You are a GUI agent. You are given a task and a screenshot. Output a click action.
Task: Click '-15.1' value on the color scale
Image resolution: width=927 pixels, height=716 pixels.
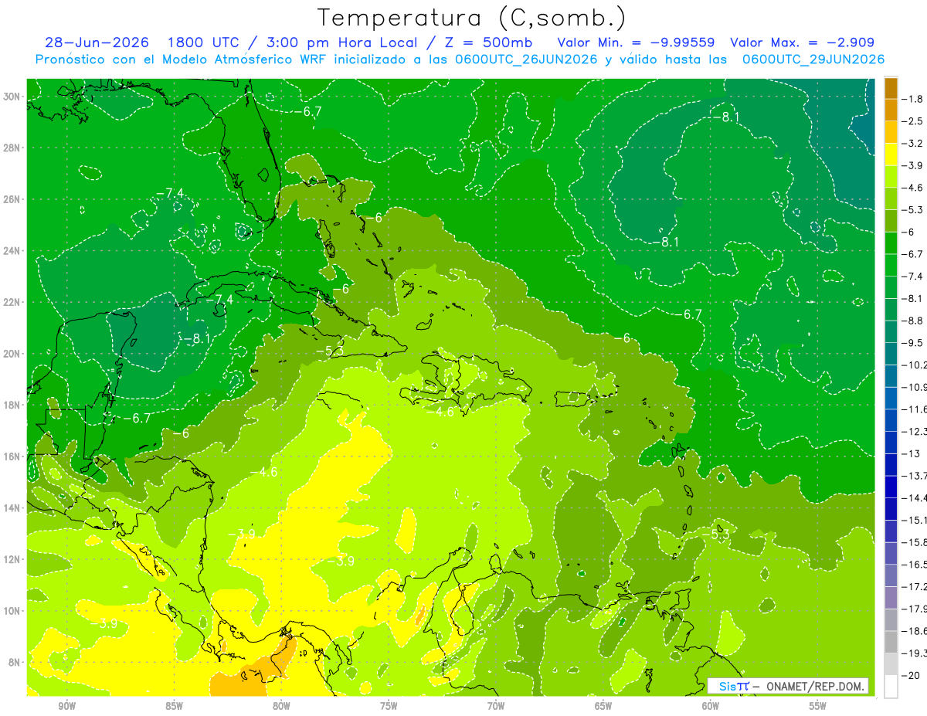(x=915, y=520)
